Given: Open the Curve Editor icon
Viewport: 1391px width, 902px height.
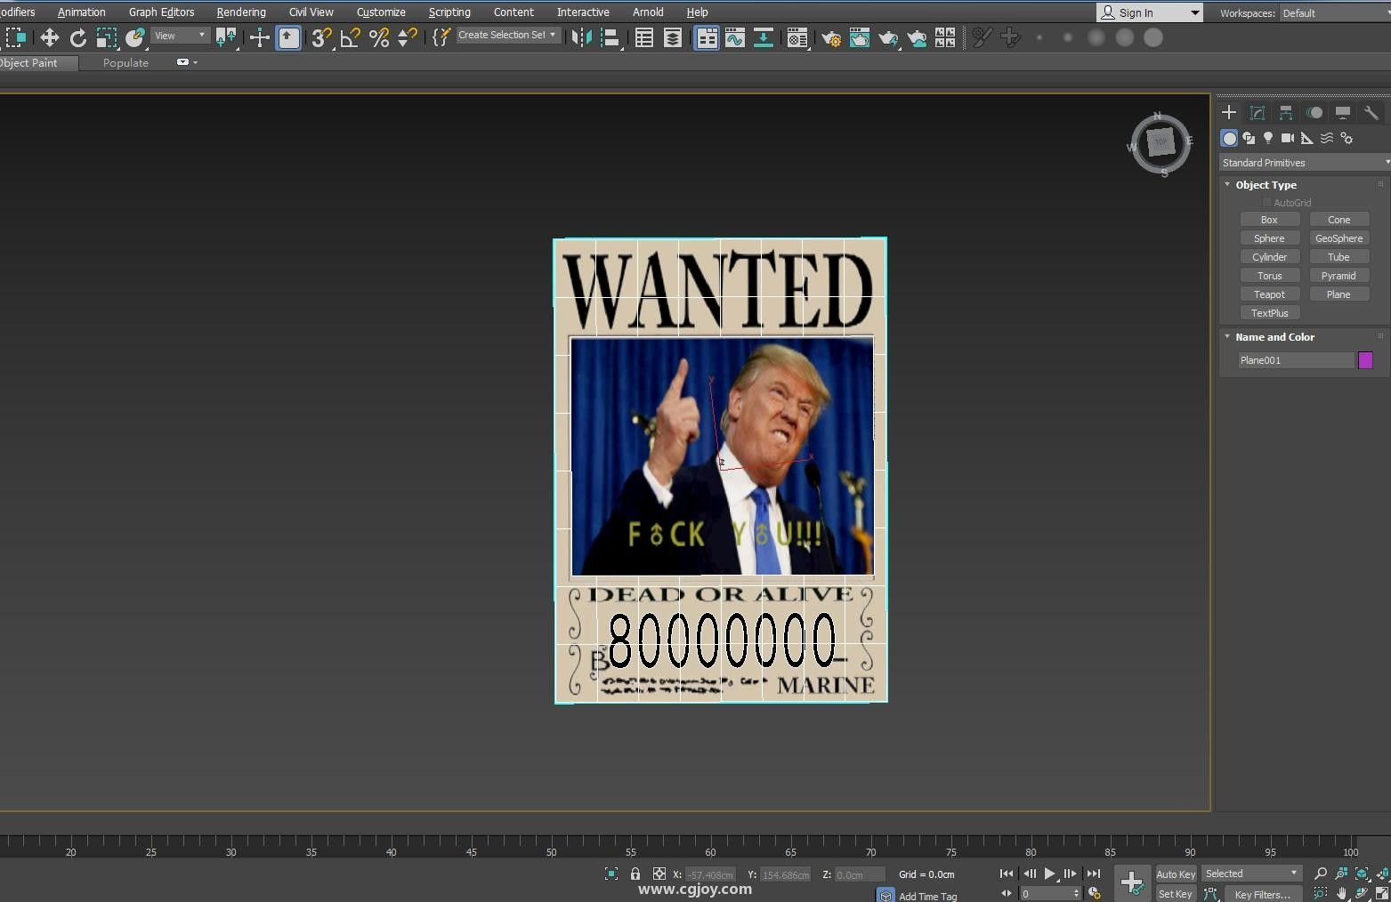Looking at the screenshot, I should click(x=734, y=37).
